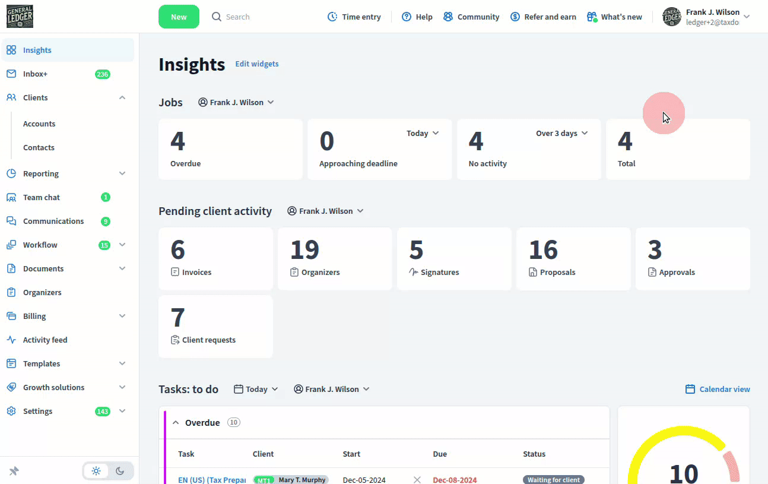Image resolution: width=768 pixels, height=484 pixels.
Task: Click the green New button
Action: click(x=179, y=17)
